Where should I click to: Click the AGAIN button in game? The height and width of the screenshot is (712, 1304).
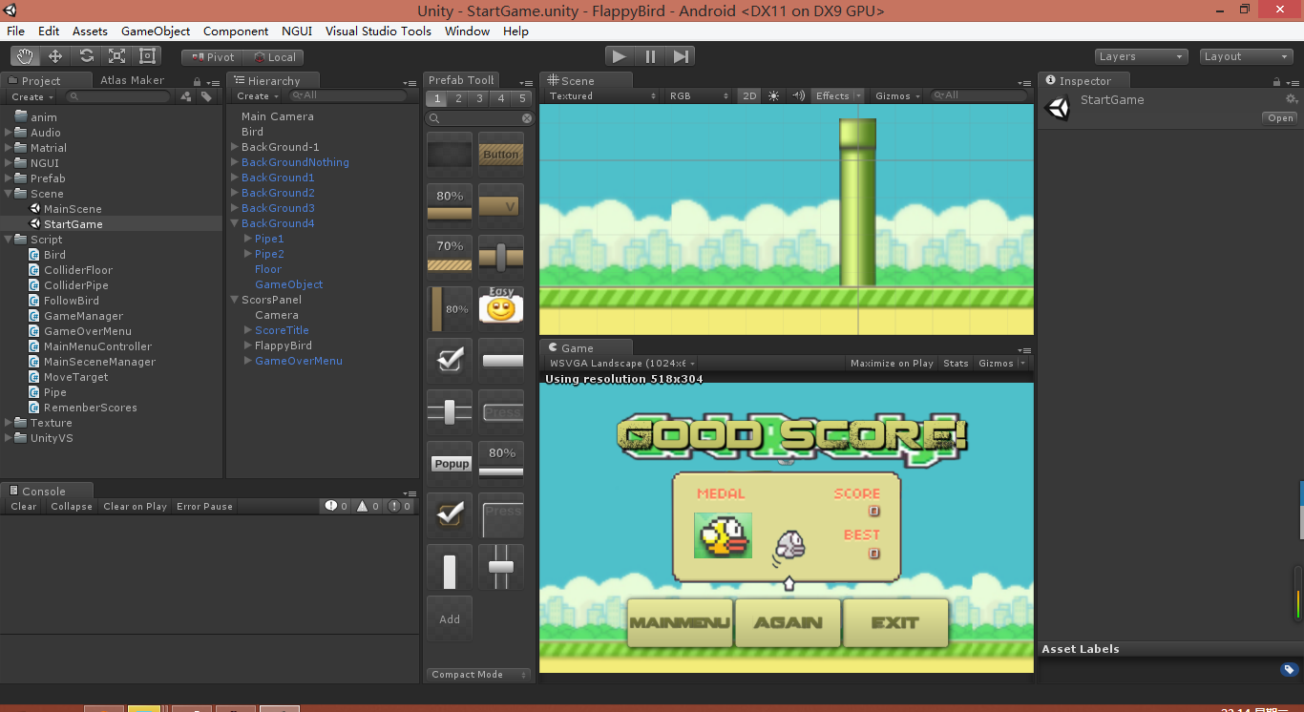[789, 622]
